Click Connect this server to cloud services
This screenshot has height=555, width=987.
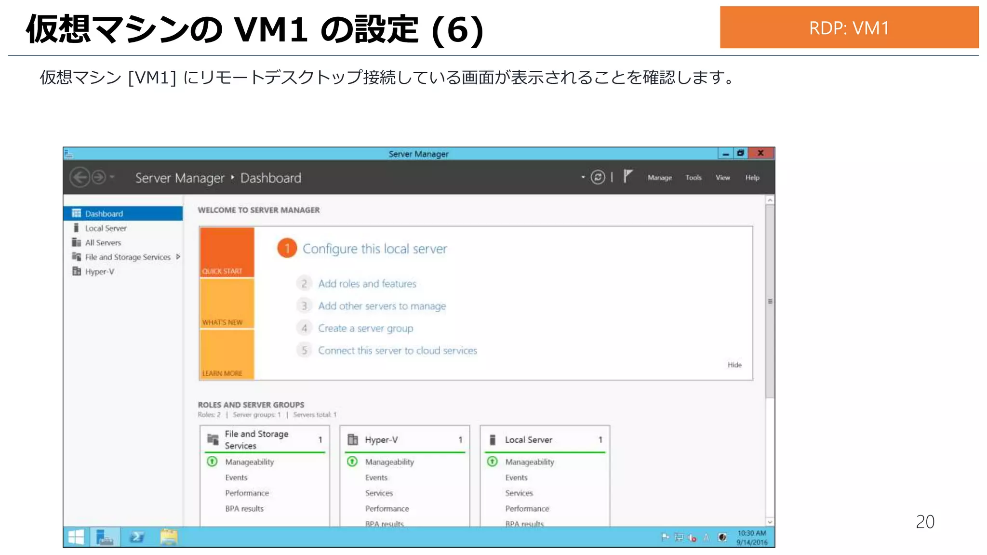(398, 350)
